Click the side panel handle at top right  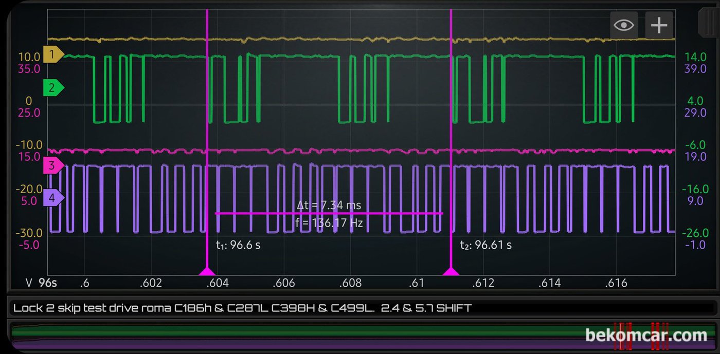pyautogui.click(x=708, y=24)
